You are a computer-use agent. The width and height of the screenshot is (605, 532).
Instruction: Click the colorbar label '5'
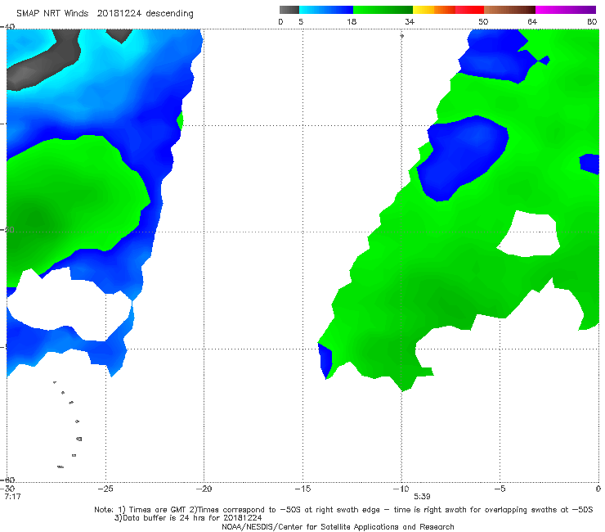pyautogui.click(x=301, y=21)
